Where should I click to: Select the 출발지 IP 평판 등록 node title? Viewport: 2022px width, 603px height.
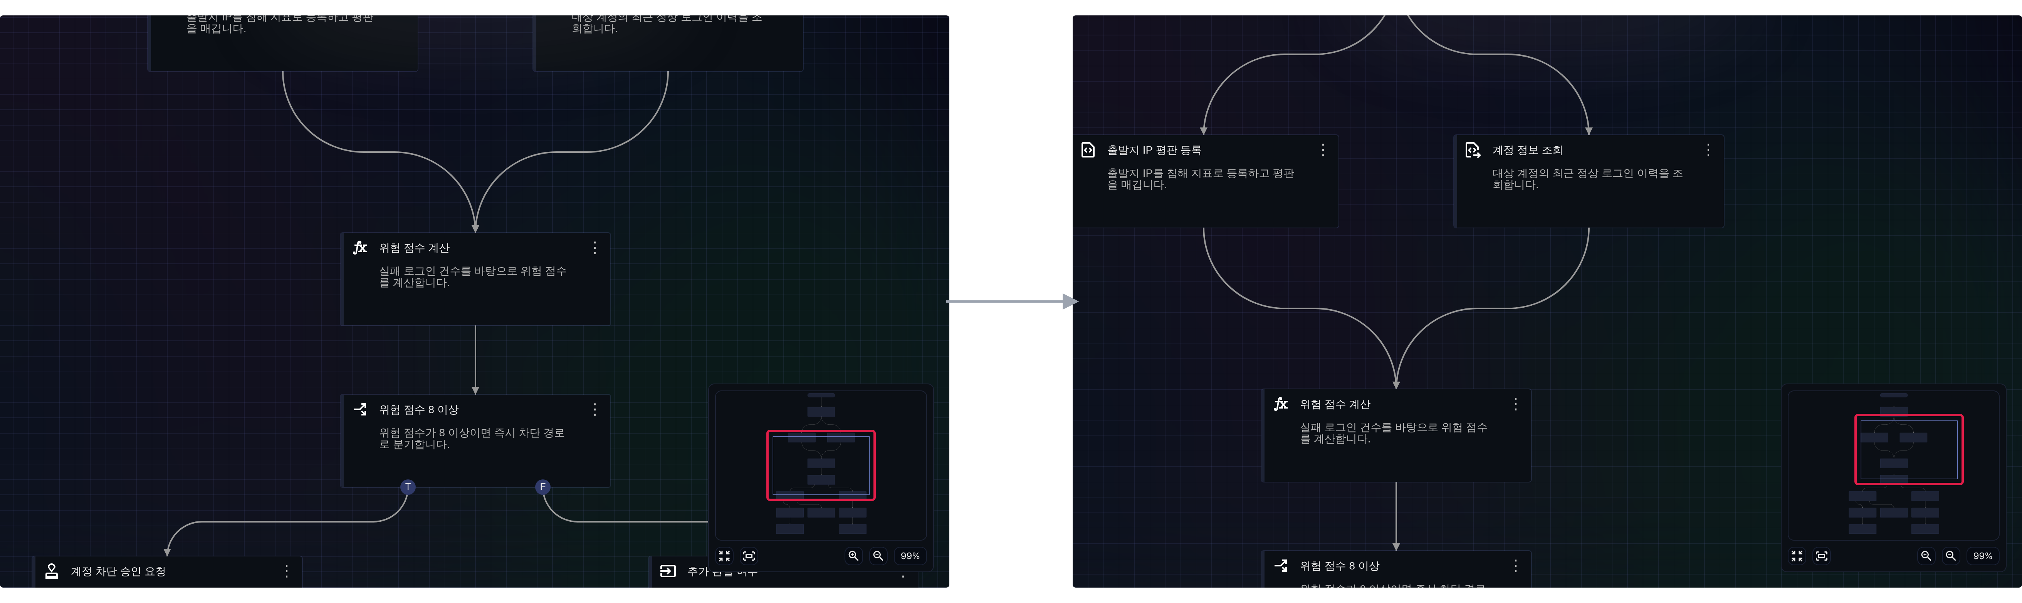(x=1154, y=150)
